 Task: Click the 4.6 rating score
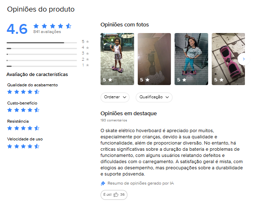17,29
